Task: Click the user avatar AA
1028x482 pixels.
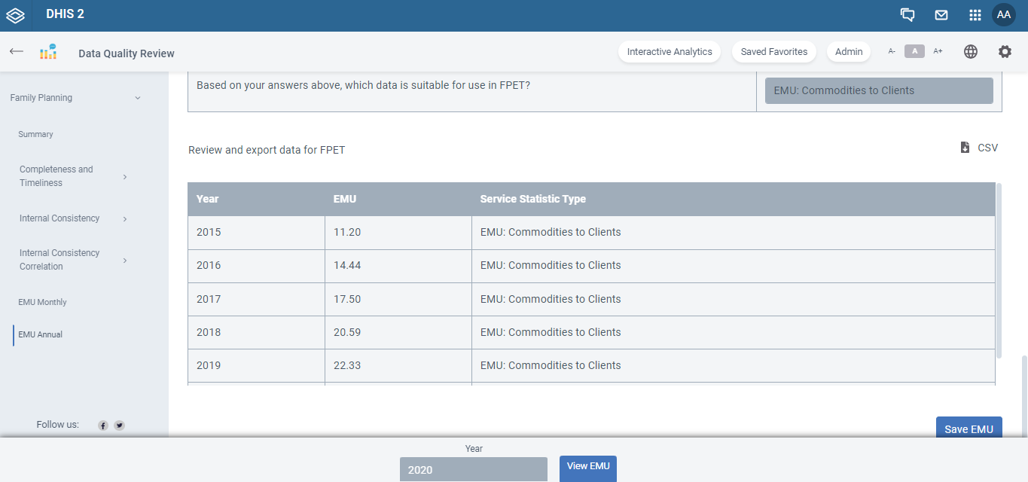Action: 1004,14
